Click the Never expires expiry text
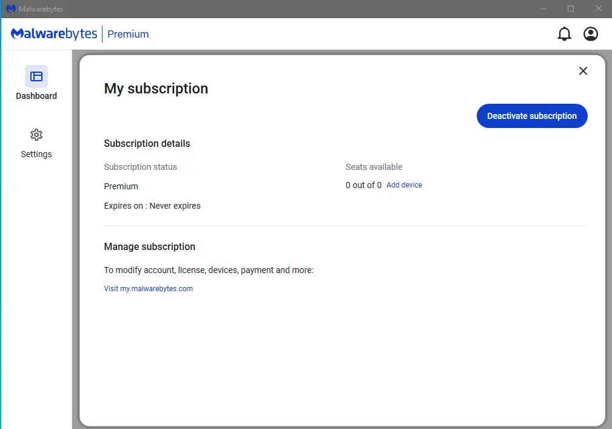 [175, 206]
